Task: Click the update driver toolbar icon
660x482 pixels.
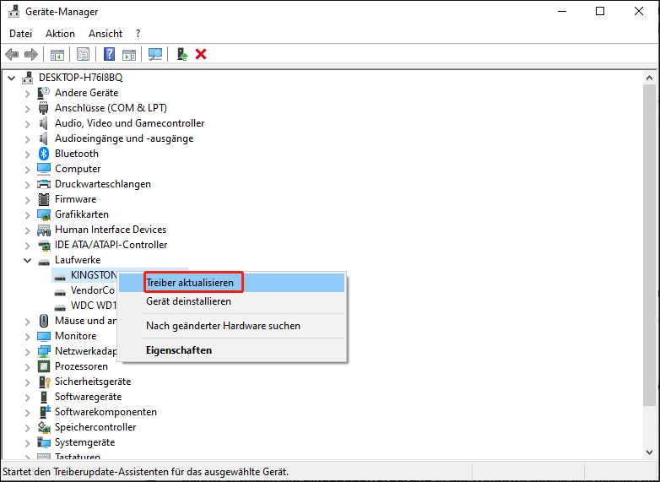Action: coord(181,54)
